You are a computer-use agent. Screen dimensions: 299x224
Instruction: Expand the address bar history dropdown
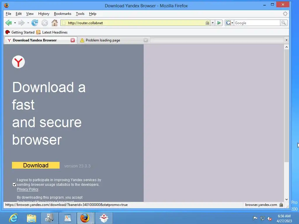pyautogui.click(x=213, y=23)
